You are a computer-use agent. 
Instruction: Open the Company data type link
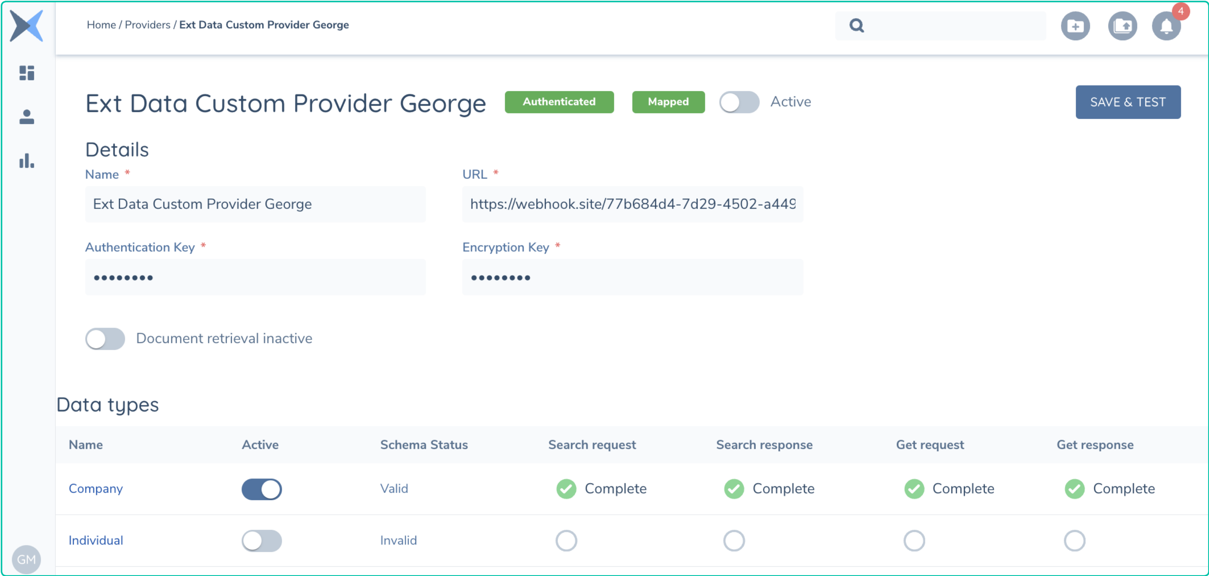tap(96, 489)
